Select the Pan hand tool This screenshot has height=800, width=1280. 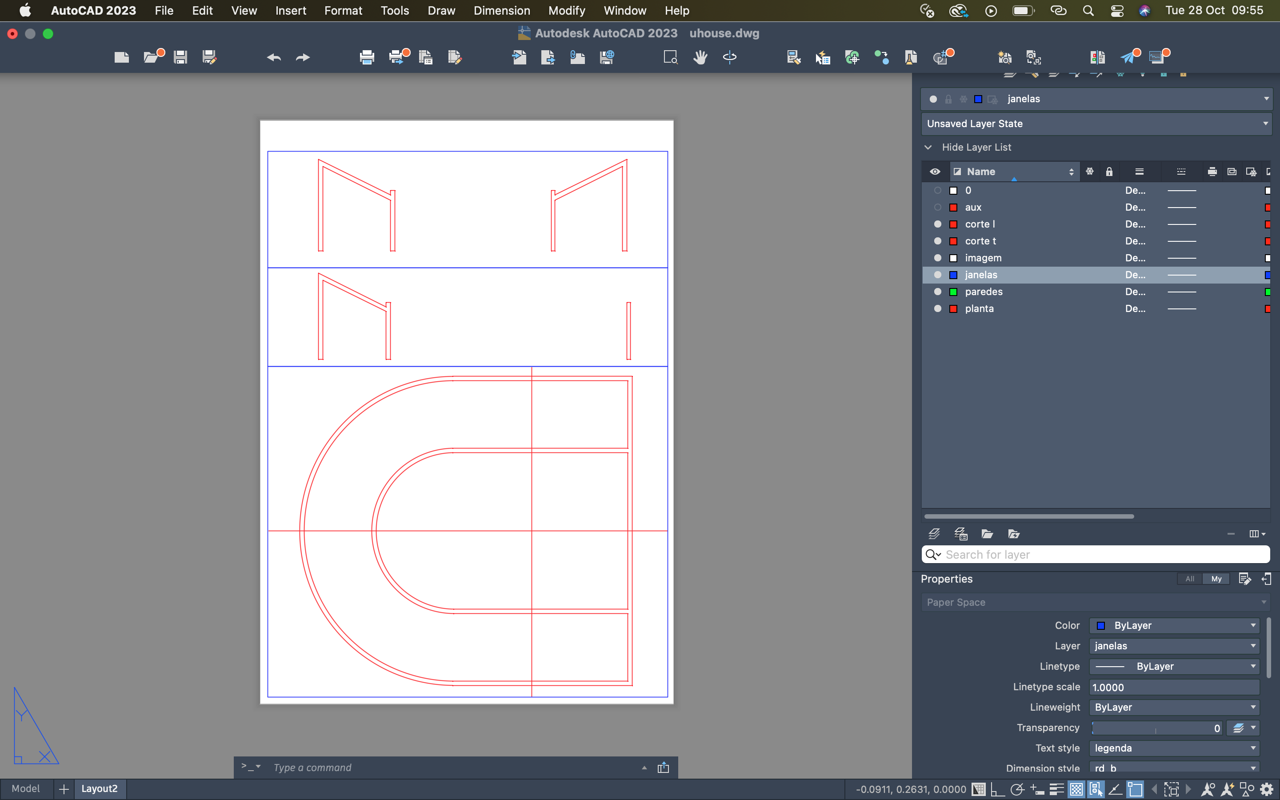700,57
